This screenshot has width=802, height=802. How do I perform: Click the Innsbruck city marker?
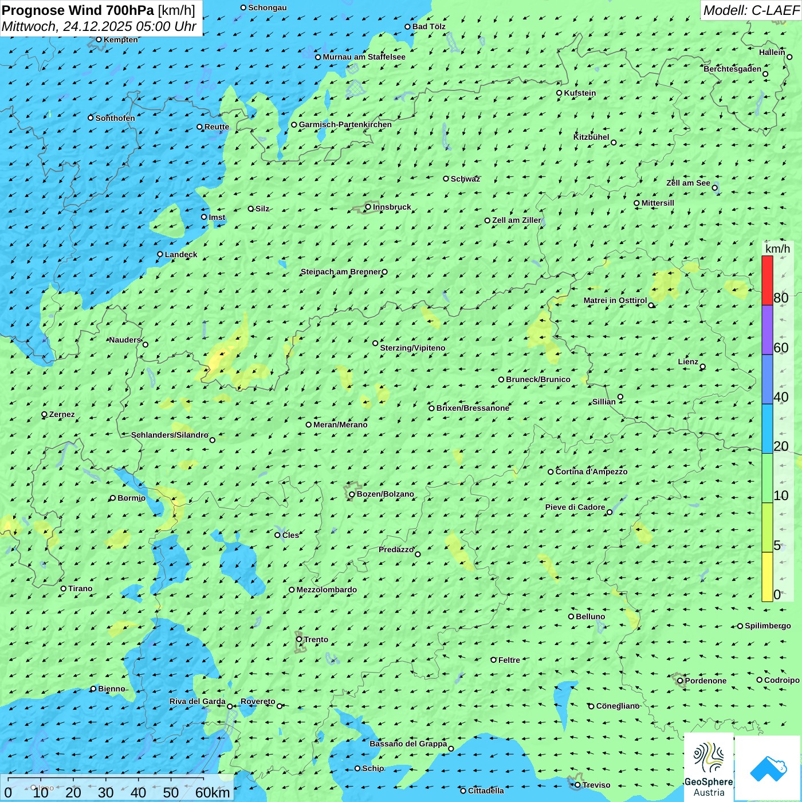(368, 207)
